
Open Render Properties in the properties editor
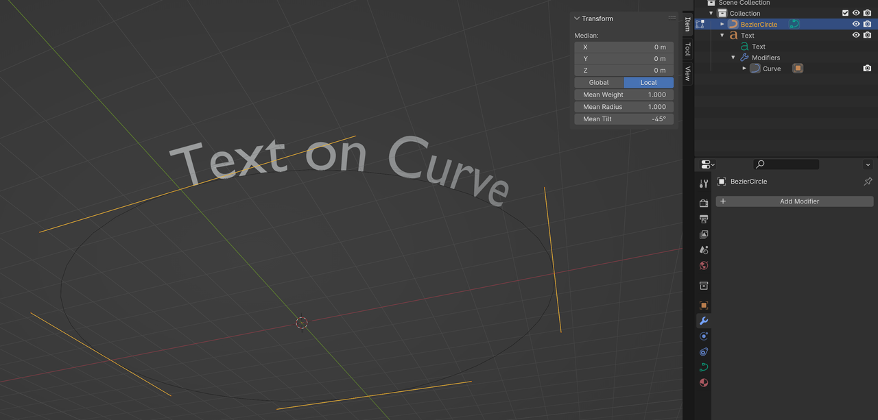(703, 203)
